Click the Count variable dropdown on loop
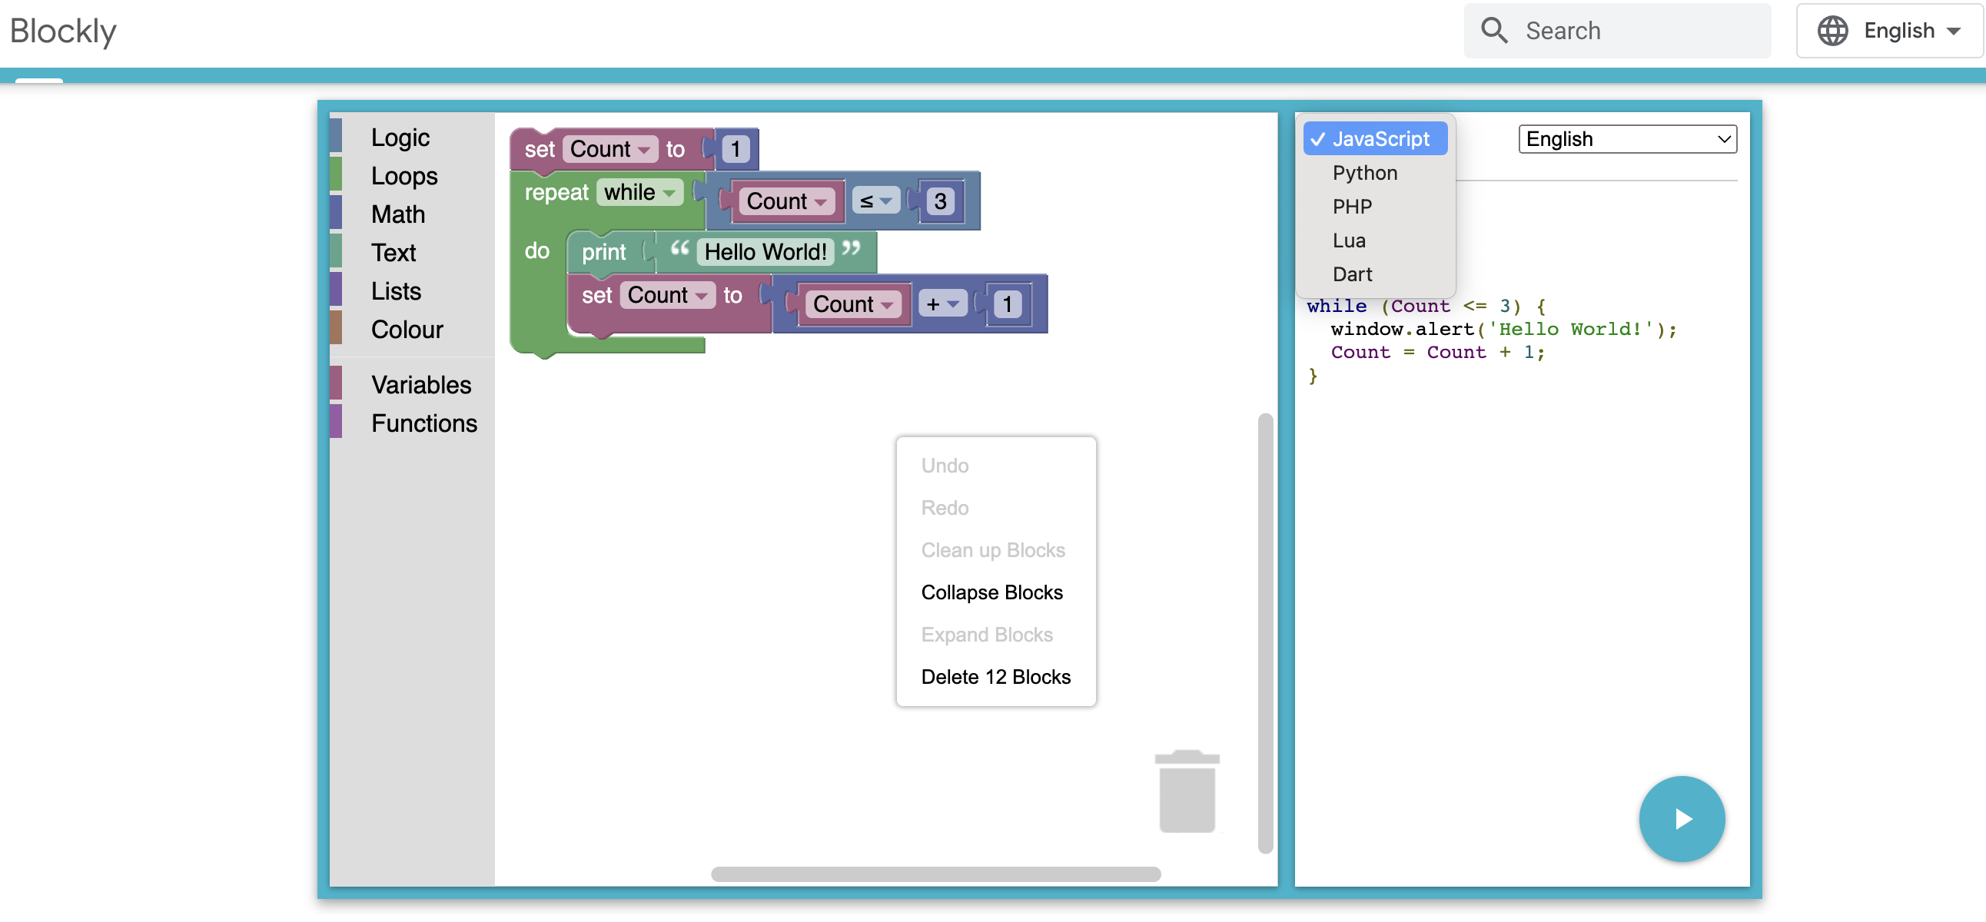The width and height of the screenshot is (1986, 922). [x=784, y=199]
